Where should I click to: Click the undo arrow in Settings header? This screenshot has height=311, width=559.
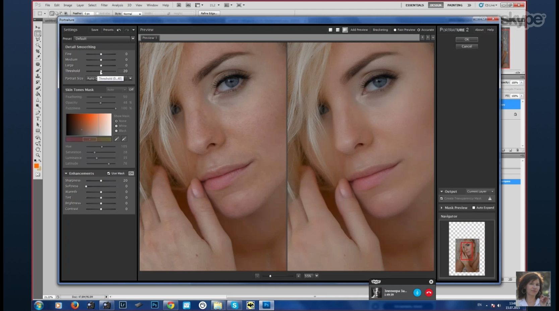tap(119, 30)
